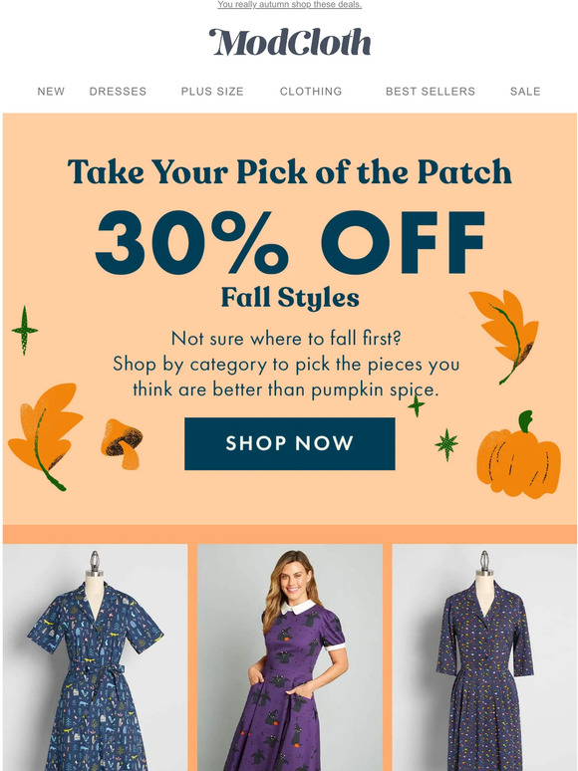Click the orange leaf at upper right

point(503,337)
